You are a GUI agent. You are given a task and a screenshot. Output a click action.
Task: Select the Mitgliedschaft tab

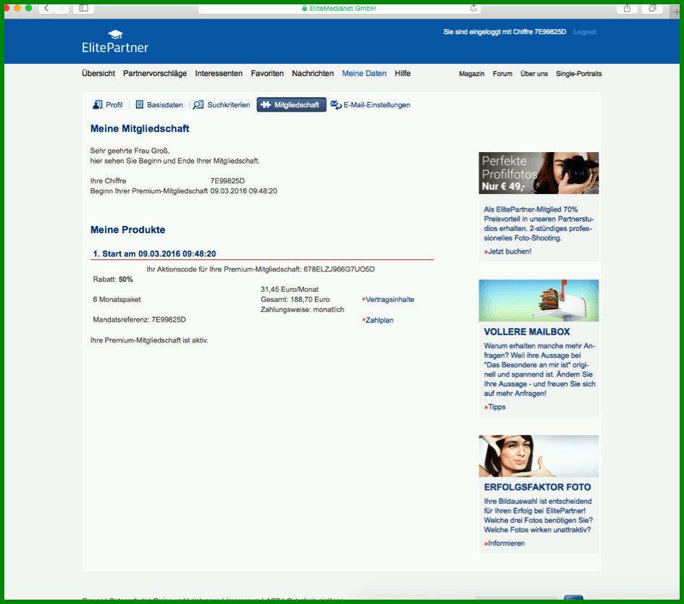(x=292, y=105)
